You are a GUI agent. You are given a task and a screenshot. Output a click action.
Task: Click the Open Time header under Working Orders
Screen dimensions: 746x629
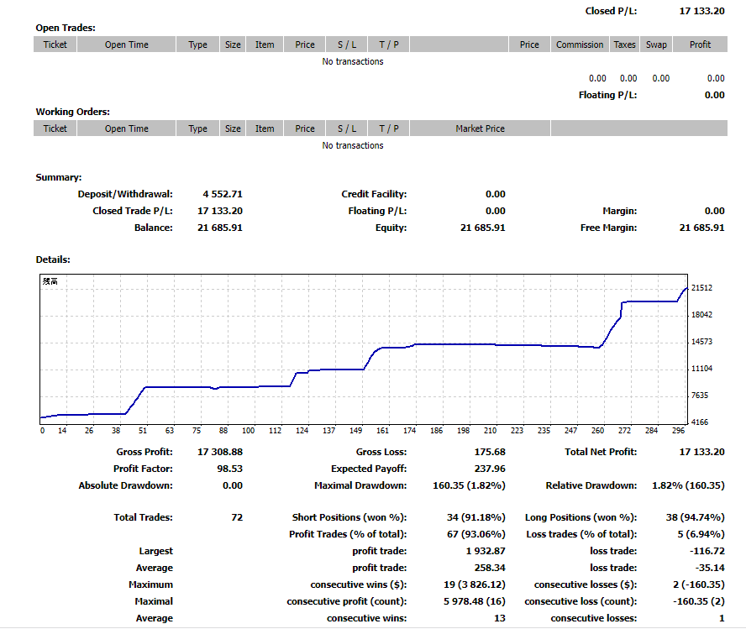126,128
